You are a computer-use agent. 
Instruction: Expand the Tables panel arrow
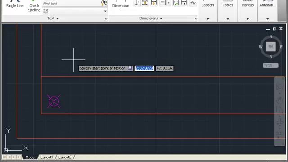click(x=228, y=19)
